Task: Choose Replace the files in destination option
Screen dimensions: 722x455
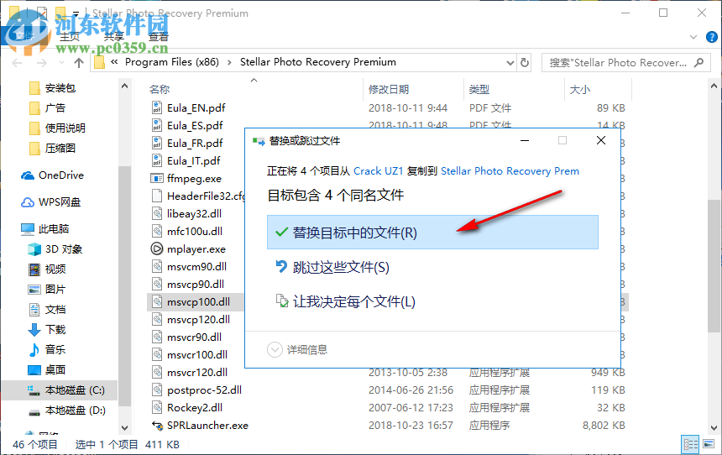Action: tap(432, 232)
